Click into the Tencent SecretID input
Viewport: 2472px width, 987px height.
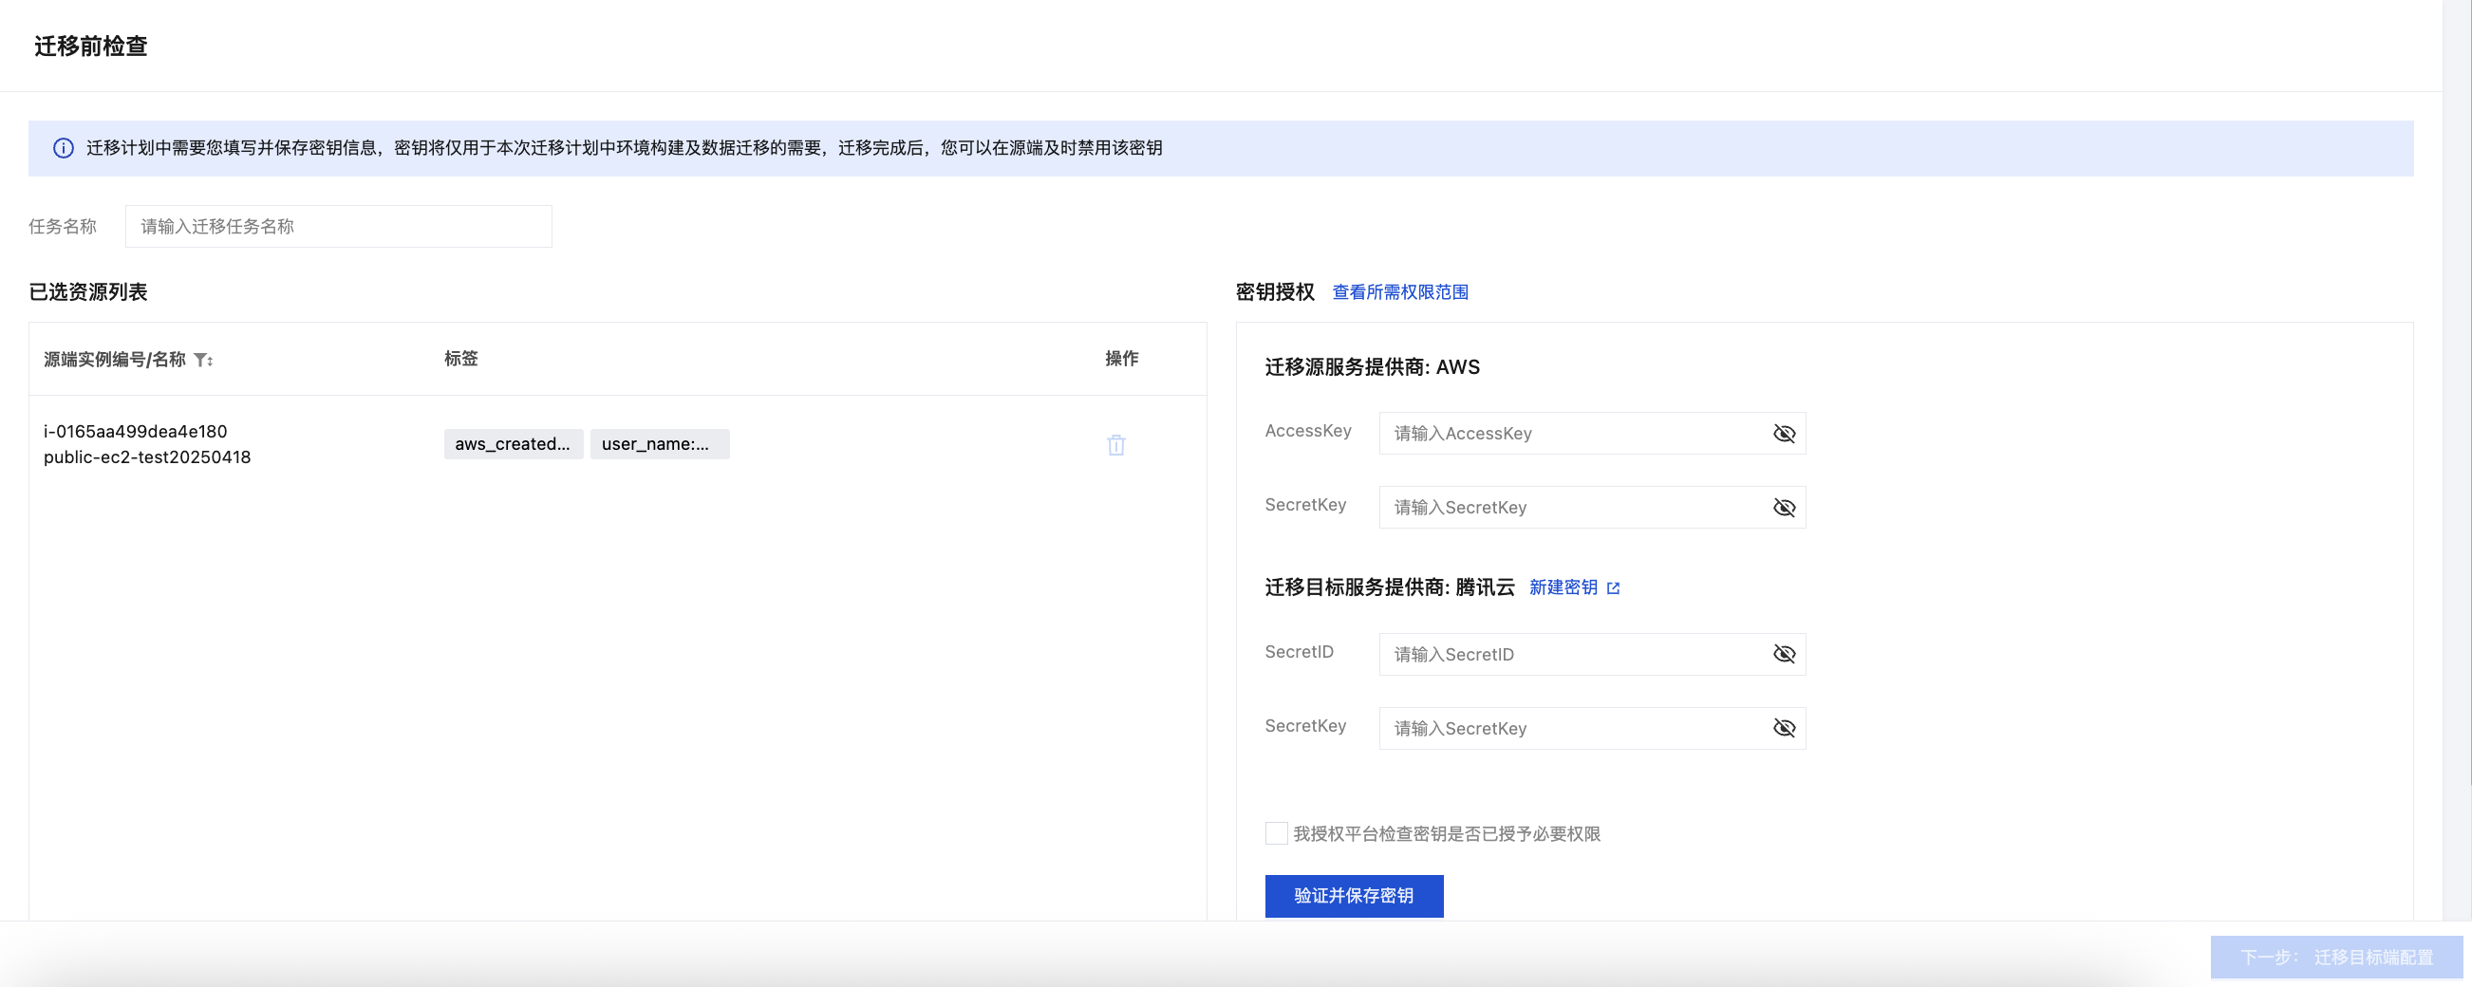(1570, 654)
